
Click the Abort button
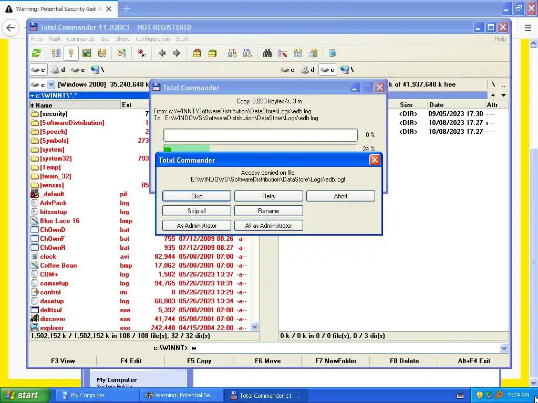pyautogui.click(x=340, y=196)
